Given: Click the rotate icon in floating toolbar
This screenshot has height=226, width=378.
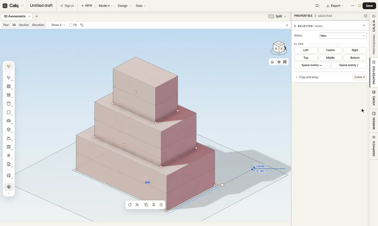Looking at the screenshot, I should tap(130, 205).
